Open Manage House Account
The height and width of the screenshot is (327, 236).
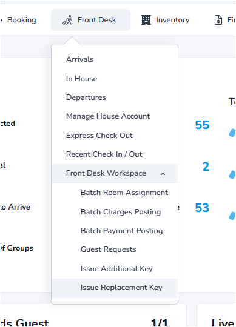pos(108,116)
